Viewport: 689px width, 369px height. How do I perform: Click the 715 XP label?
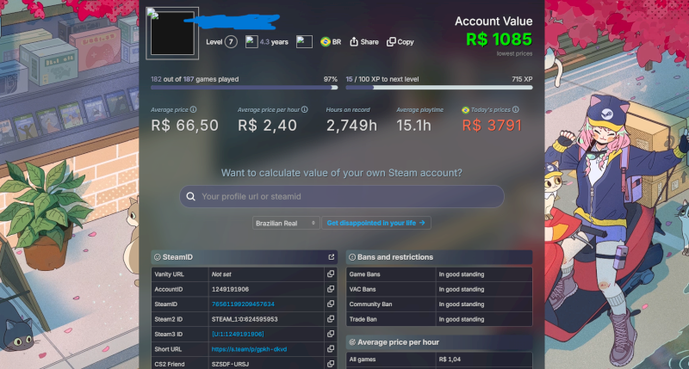(522, 79)
